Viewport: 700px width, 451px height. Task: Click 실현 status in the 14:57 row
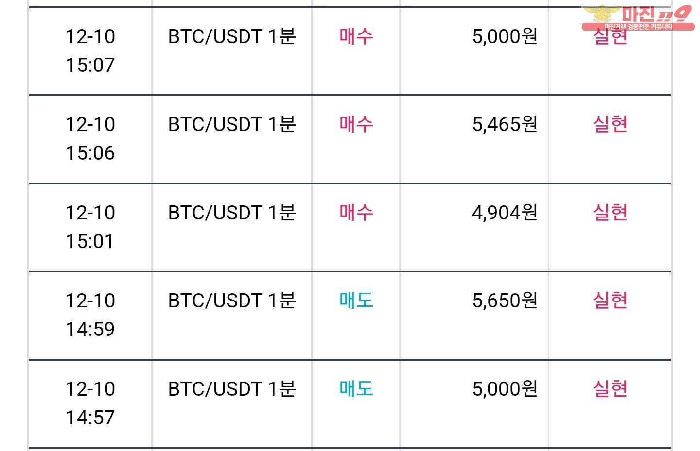610,388
